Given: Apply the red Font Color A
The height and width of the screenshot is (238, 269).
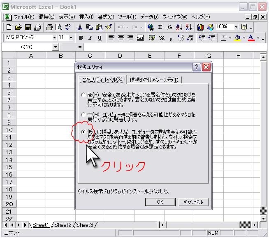Looking at the screenshot, I should coord(251,38).
